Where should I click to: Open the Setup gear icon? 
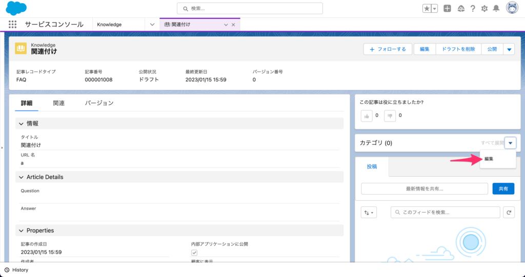(484, 9)
